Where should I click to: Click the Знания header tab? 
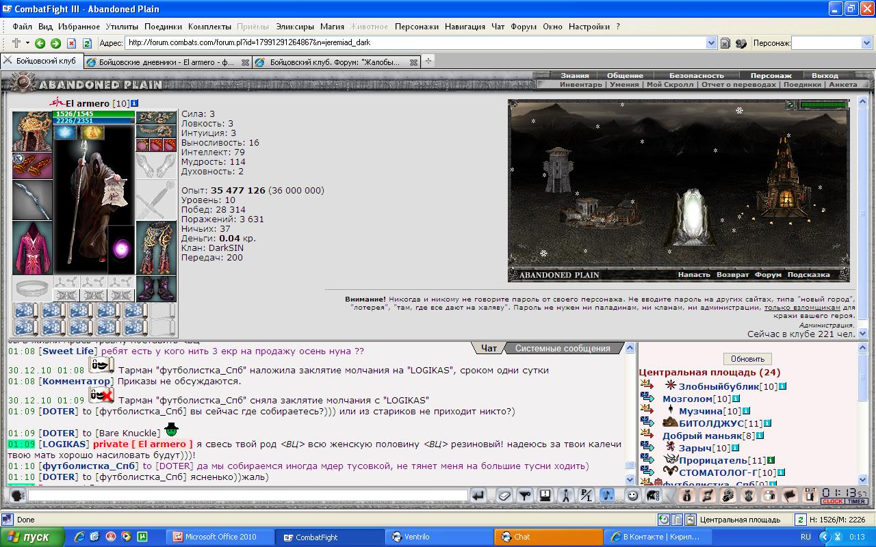pos(575,75)
